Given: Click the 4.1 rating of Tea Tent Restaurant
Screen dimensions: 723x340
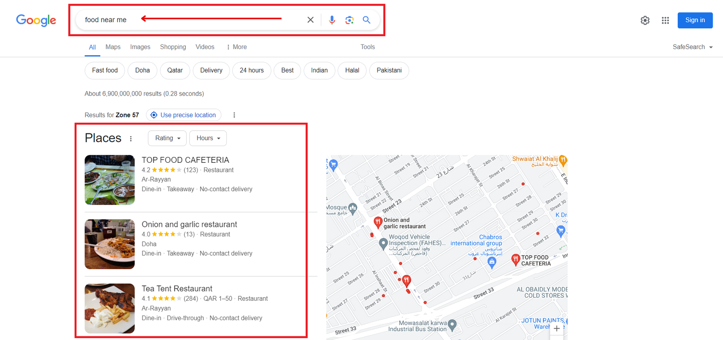Looking at the screenshot, I should 146,299.
